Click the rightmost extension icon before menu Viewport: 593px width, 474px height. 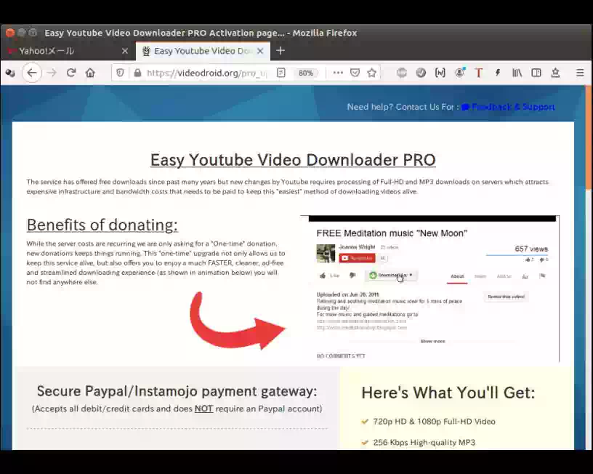point(555,73)
